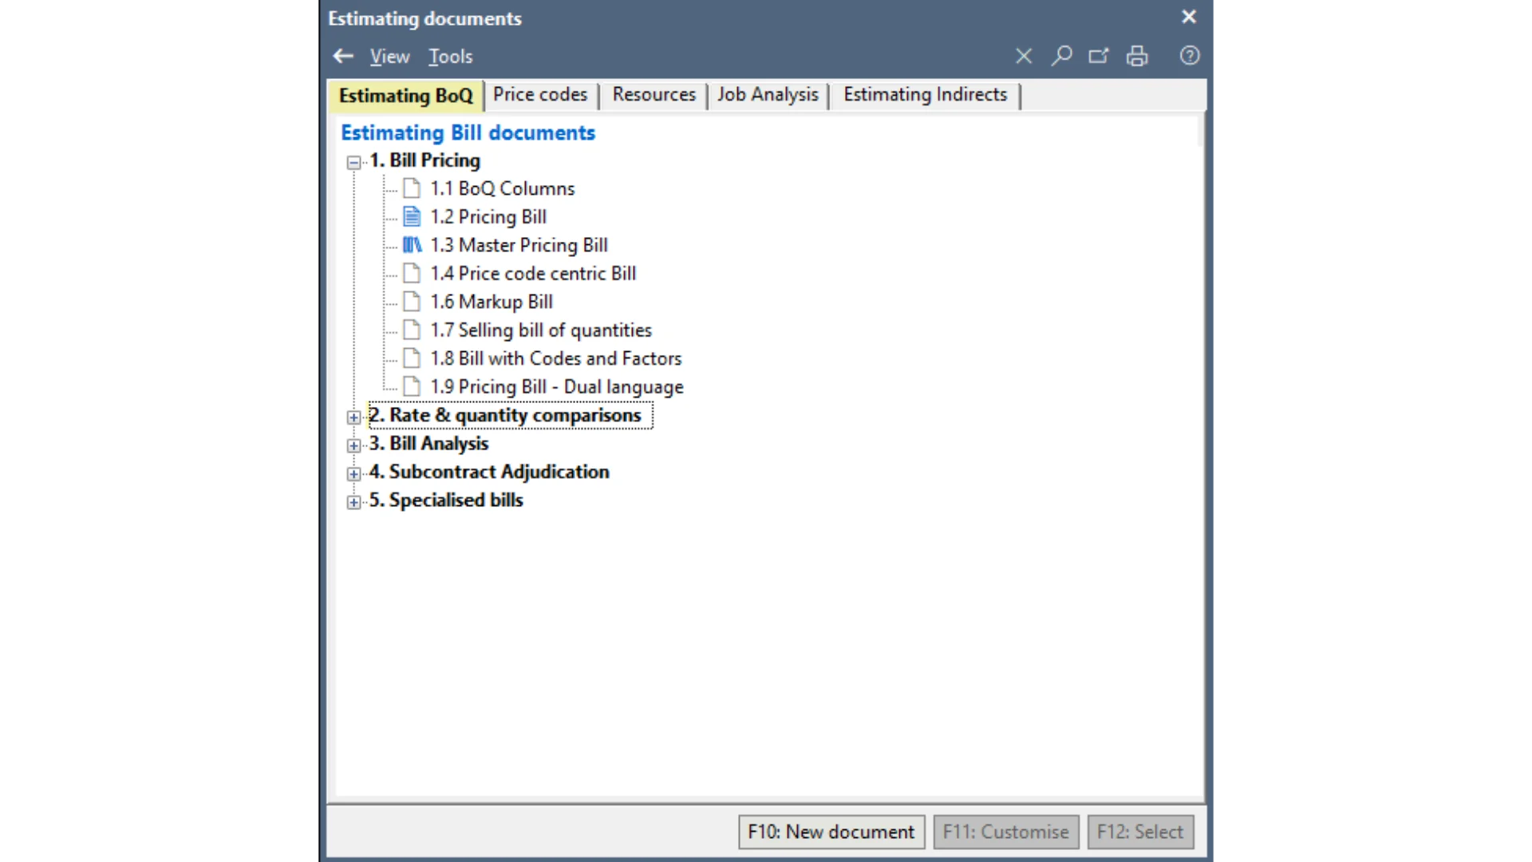Open search with the magnifier icon
The image size is (1532, 862).
point(1061,56)
